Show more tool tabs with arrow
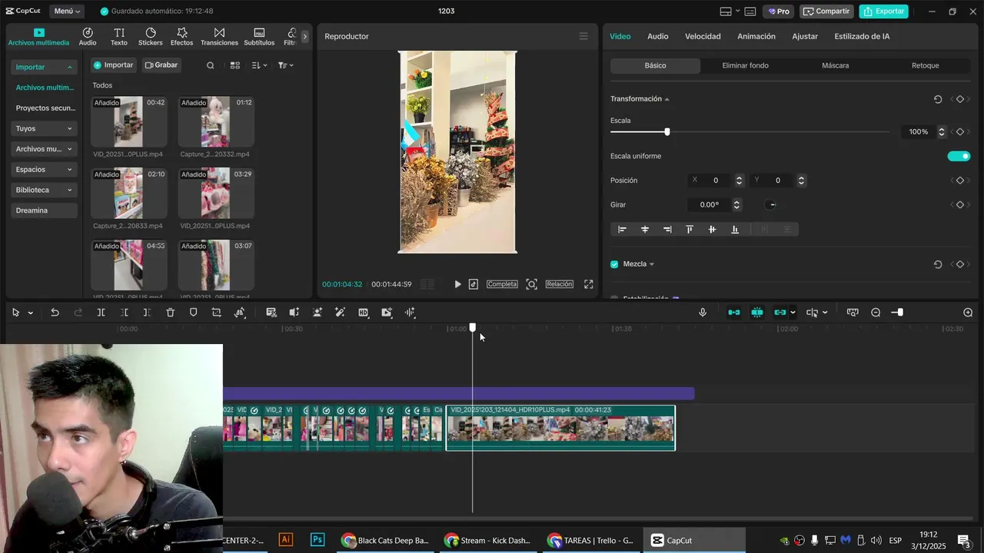The height and width of the screenshot is (553, 984). [x=304, y=36]
